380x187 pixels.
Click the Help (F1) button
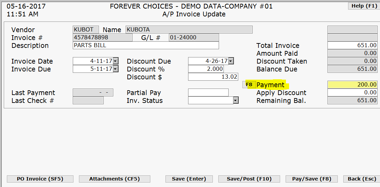(364, 6)
